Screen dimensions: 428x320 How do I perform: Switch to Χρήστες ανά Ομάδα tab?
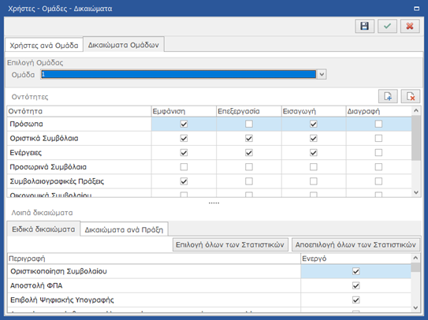pyautogui.click(x=44, y=46)
